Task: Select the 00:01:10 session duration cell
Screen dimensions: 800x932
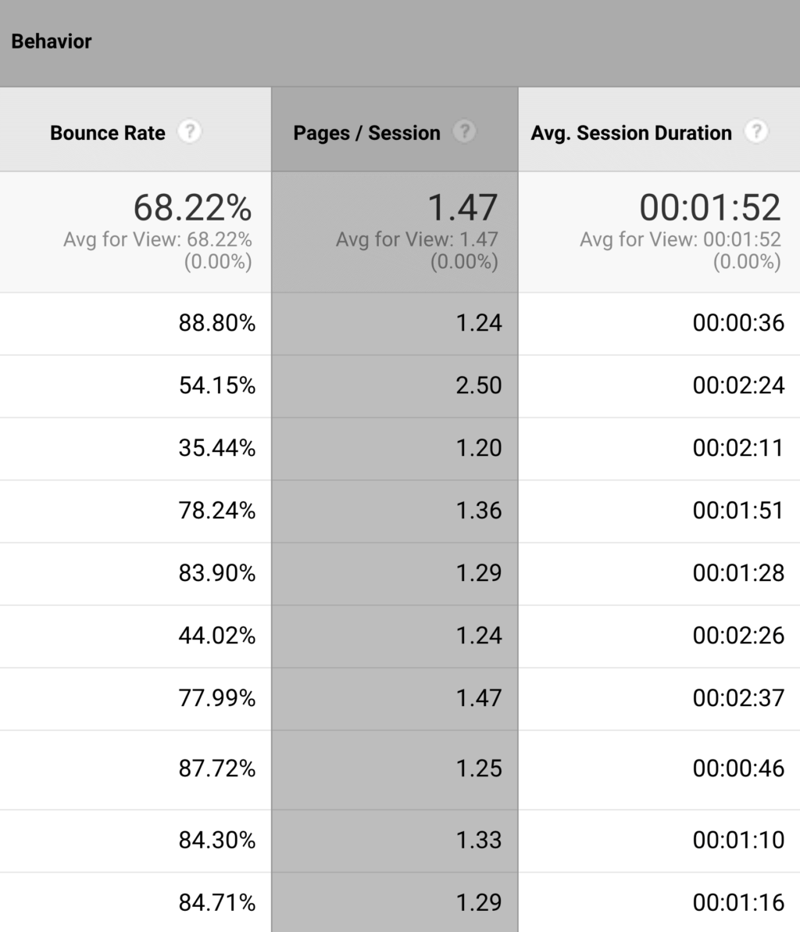Action: [738, 841]
